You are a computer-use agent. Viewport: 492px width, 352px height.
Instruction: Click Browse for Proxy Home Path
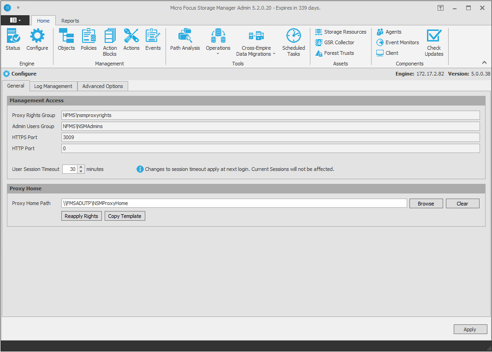[426, 204]
